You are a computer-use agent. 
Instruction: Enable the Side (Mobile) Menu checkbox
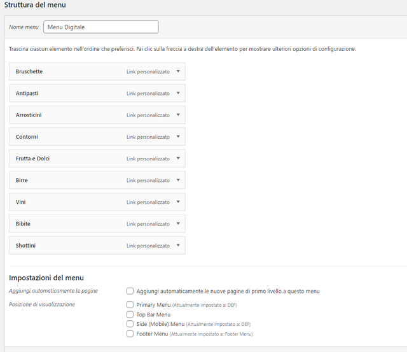click(130, 324)
